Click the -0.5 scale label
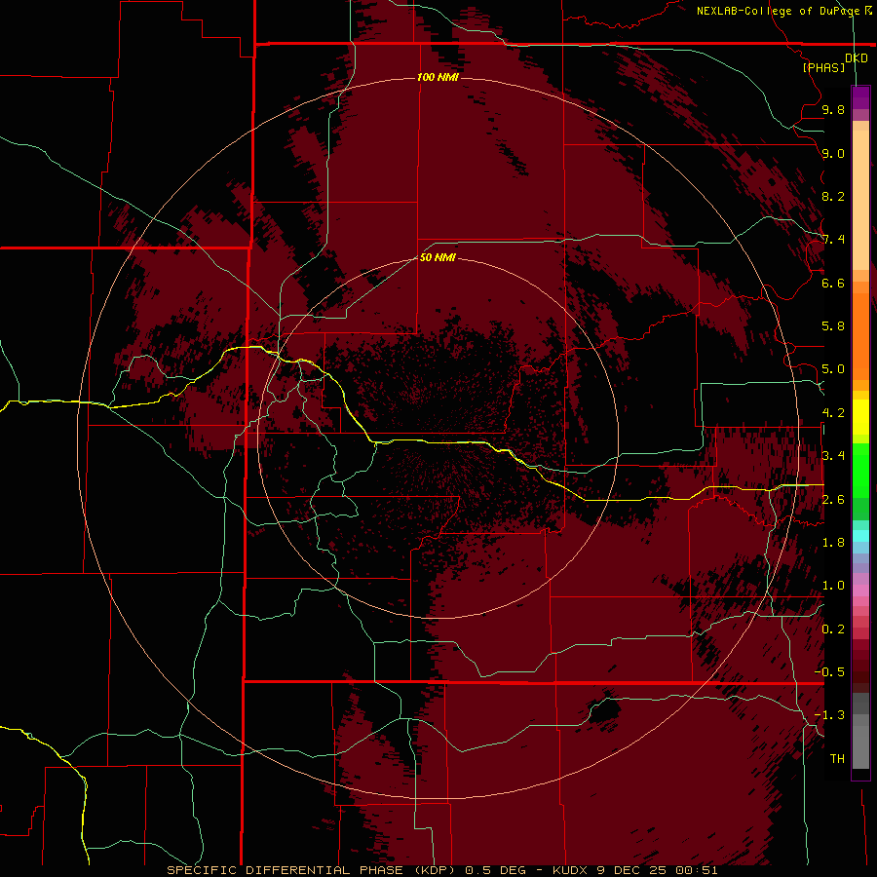This screenshot has width=877, height=877. [829, 671]
